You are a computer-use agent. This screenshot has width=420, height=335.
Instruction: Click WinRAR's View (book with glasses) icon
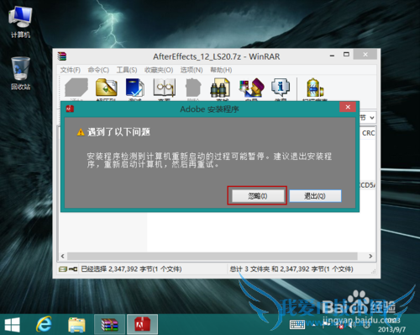point(164,88)
